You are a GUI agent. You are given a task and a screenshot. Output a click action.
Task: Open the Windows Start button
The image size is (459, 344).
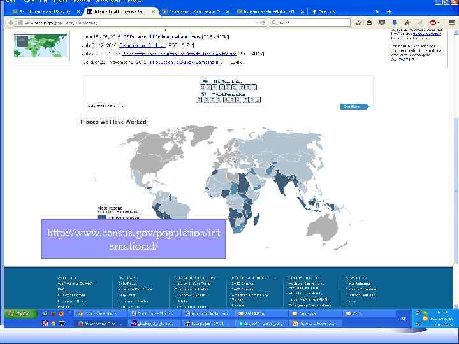click(x=20, y=313)
